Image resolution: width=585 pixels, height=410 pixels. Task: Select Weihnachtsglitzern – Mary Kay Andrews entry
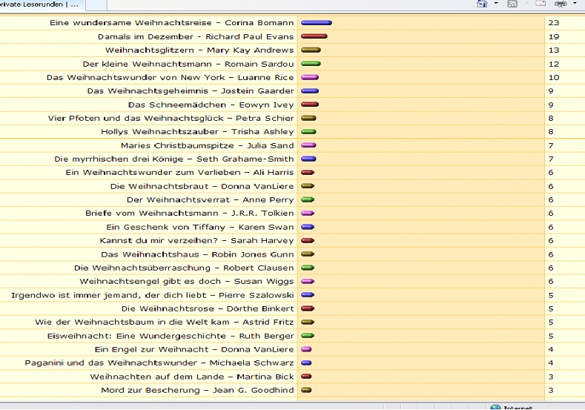coord(199,50)
